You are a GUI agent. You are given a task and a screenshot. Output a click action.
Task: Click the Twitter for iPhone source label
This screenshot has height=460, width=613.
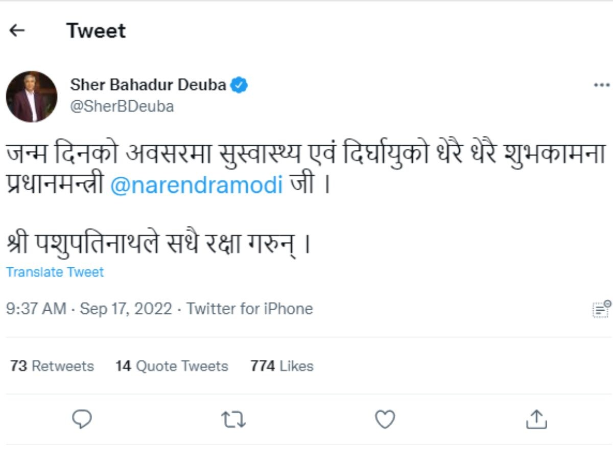click(x=249, y=309)
